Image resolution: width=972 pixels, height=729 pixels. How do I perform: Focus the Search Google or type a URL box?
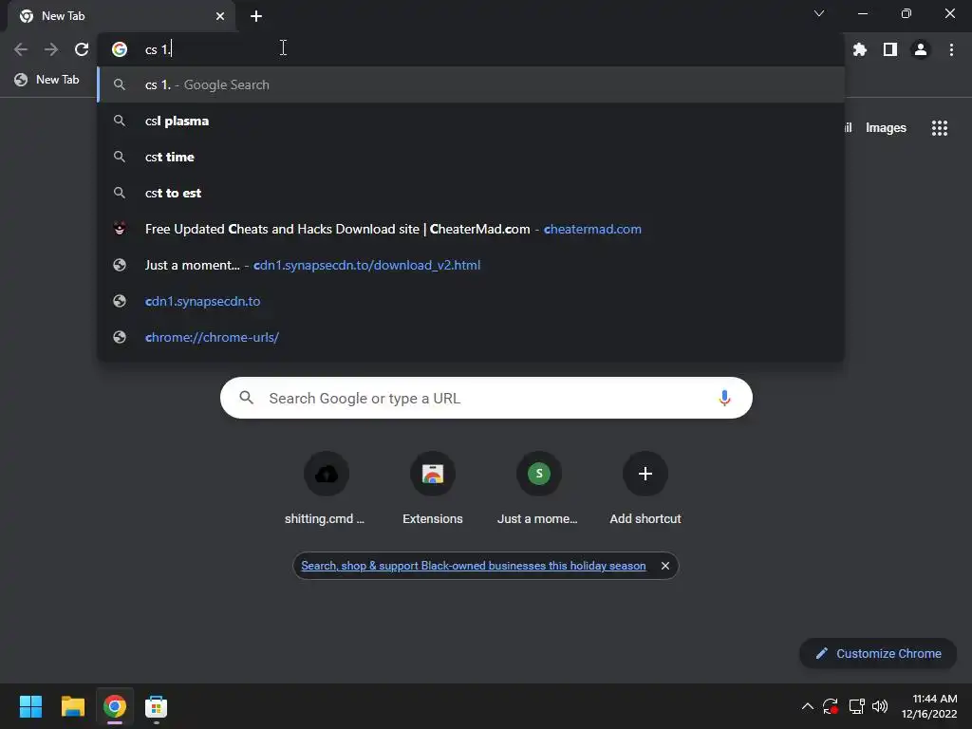[x=486, y=398]
